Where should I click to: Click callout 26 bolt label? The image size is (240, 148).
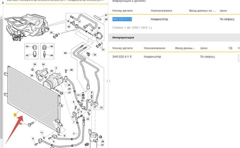pos(71,70)
